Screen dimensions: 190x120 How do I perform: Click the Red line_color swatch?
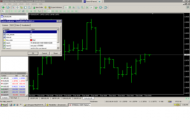coord(31,40)
